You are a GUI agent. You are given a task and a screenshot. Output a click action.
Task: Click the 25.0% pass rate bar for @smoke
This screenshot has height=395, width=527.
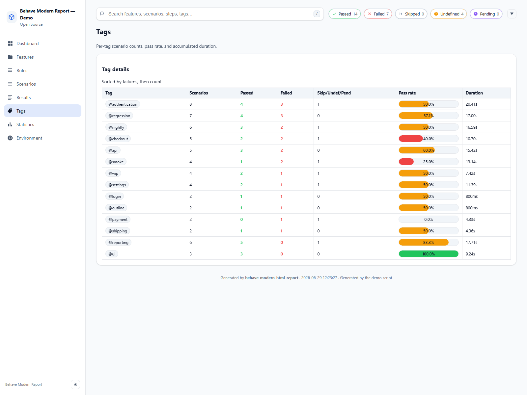(x=429, y=162)
